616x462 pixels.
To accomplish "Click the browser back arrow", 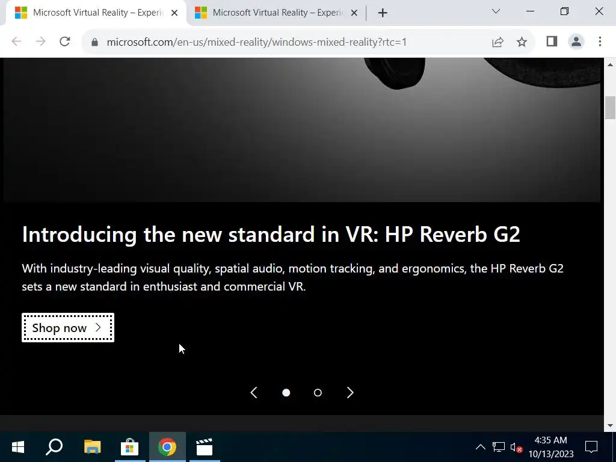I will 16,42.
